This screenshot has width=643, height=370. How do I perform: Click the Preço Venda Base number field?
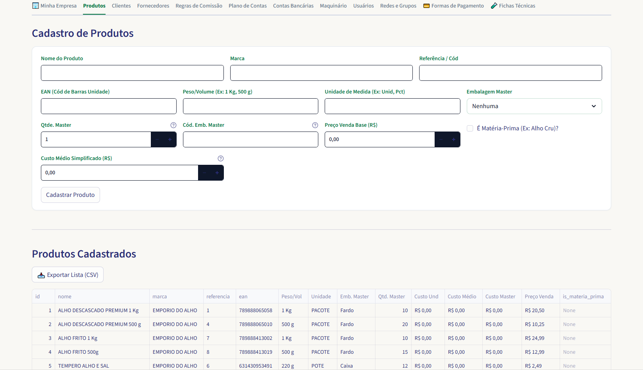click(380, 139)
